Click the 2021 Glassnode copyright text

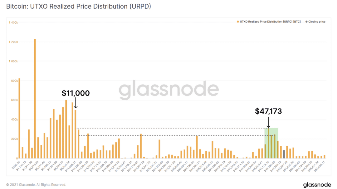coord(36,185)
